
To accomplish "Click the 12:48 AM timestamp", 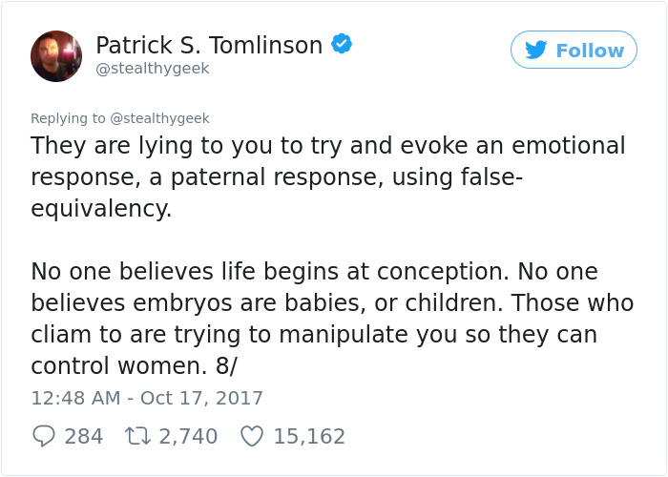I will point(75,398).
